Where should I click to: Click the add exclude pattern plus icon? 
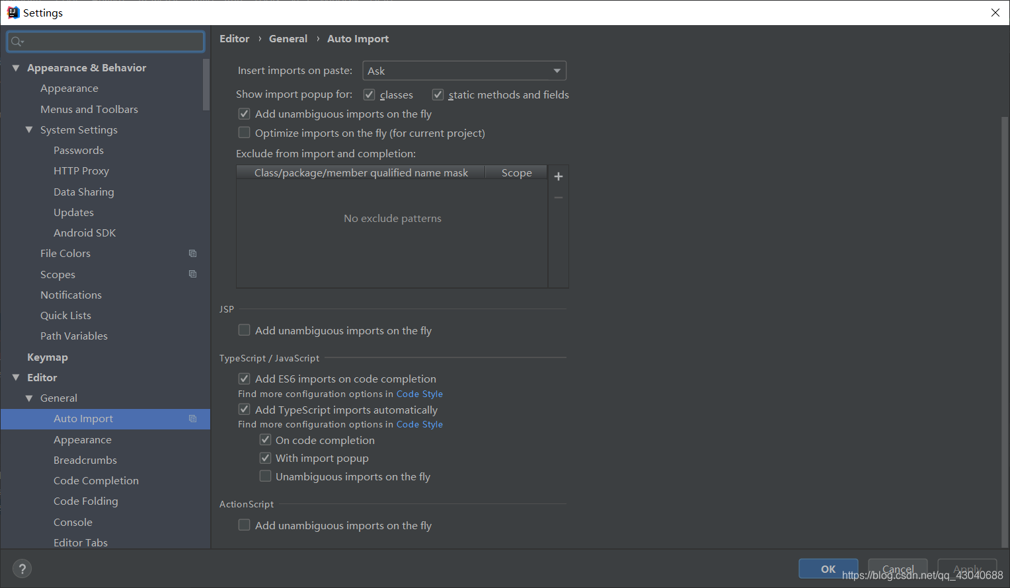[x=559, y=176]
